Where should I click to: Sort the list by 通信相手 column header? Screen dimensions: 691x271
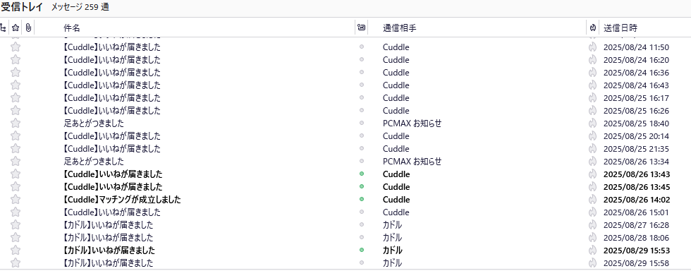pos(399,28)
